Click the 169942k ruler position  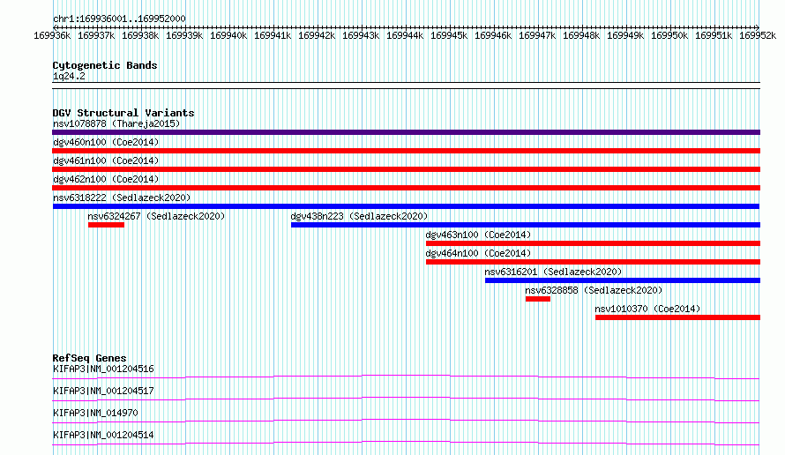coord(317,35)
